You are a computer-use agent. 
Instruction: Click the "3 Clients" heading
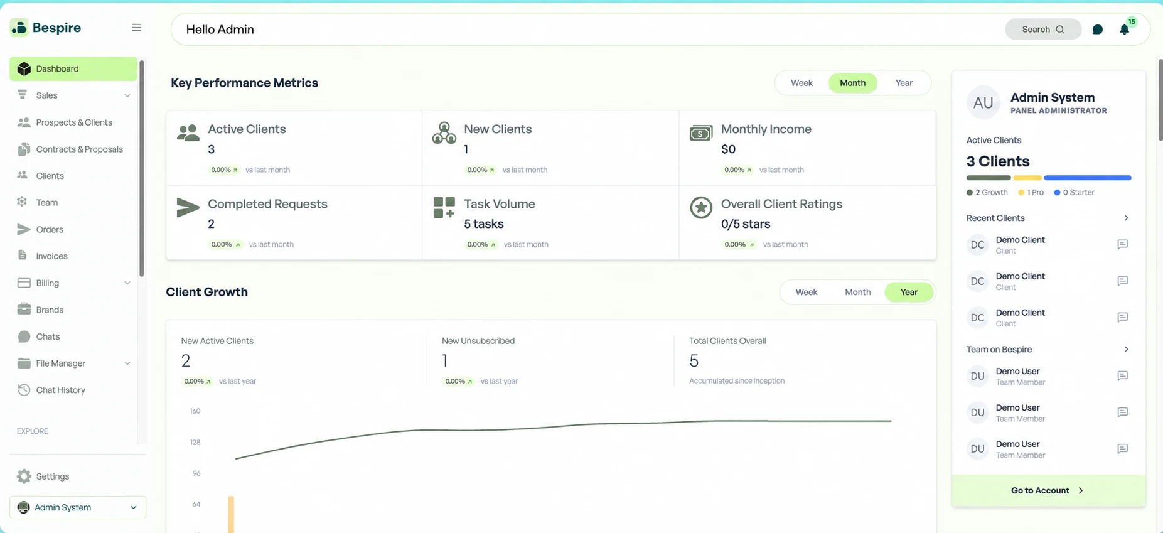pos(998,161)
